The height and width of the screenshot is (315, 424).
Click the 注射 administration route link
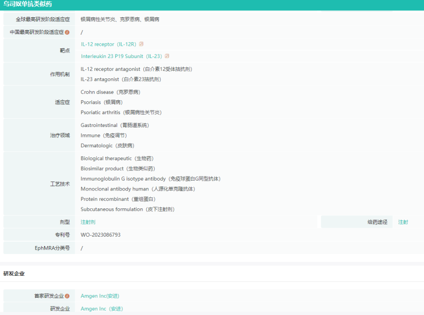pos(403,222)
